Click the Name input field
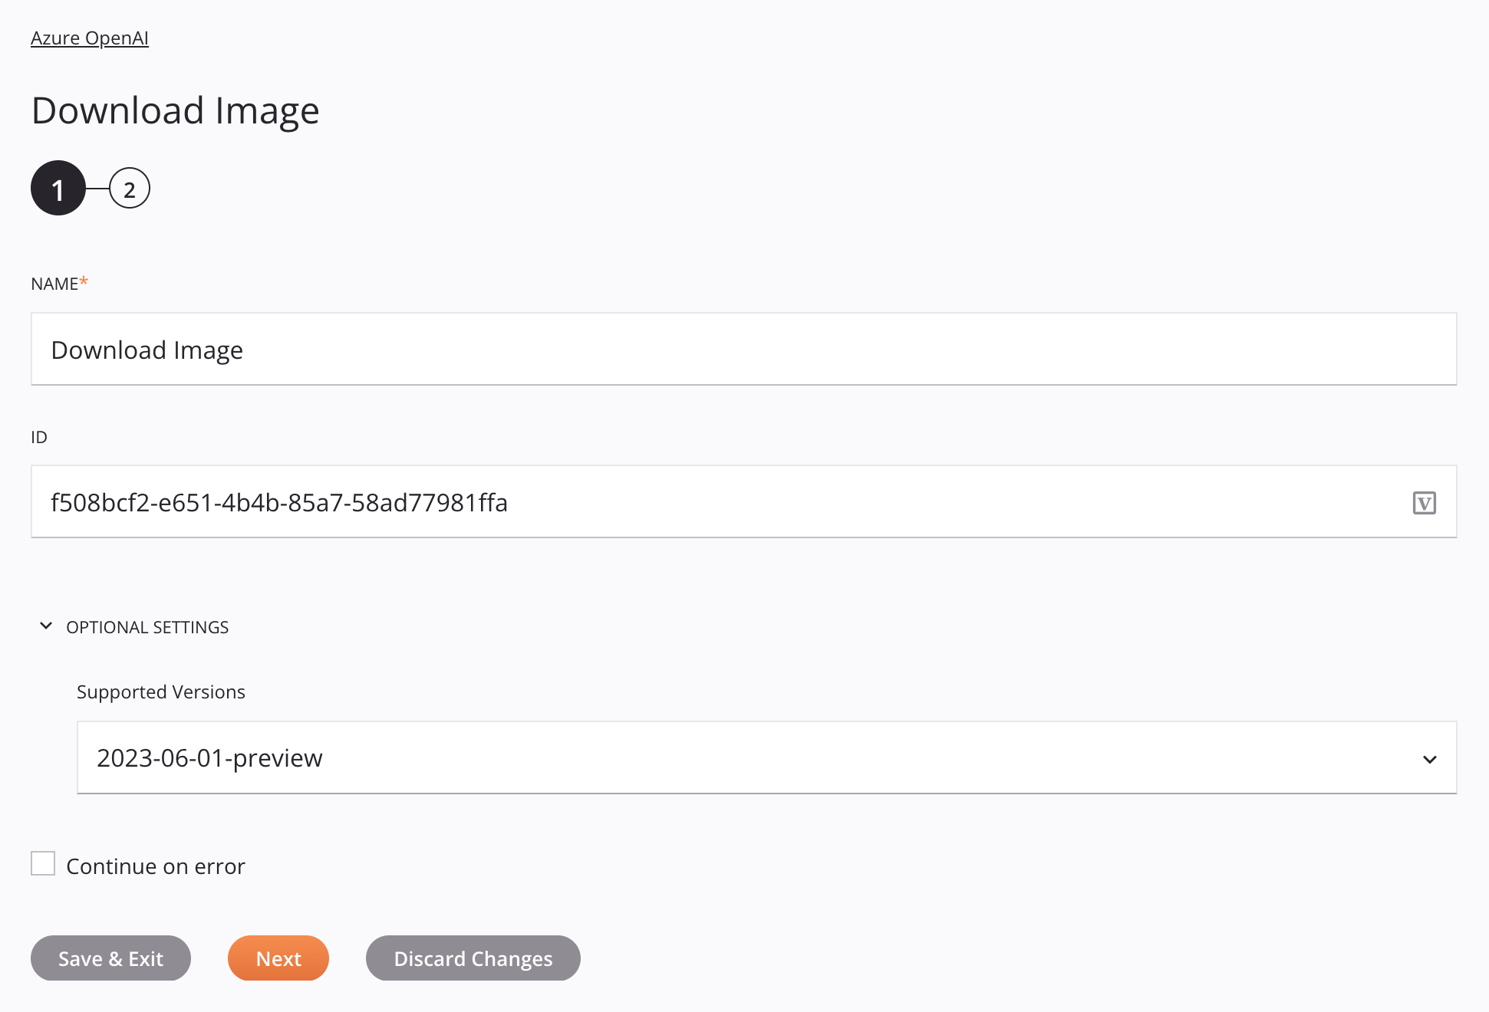Viewport: 1489px width, 1012px height. pyautogui.click(x=744, y=349)
